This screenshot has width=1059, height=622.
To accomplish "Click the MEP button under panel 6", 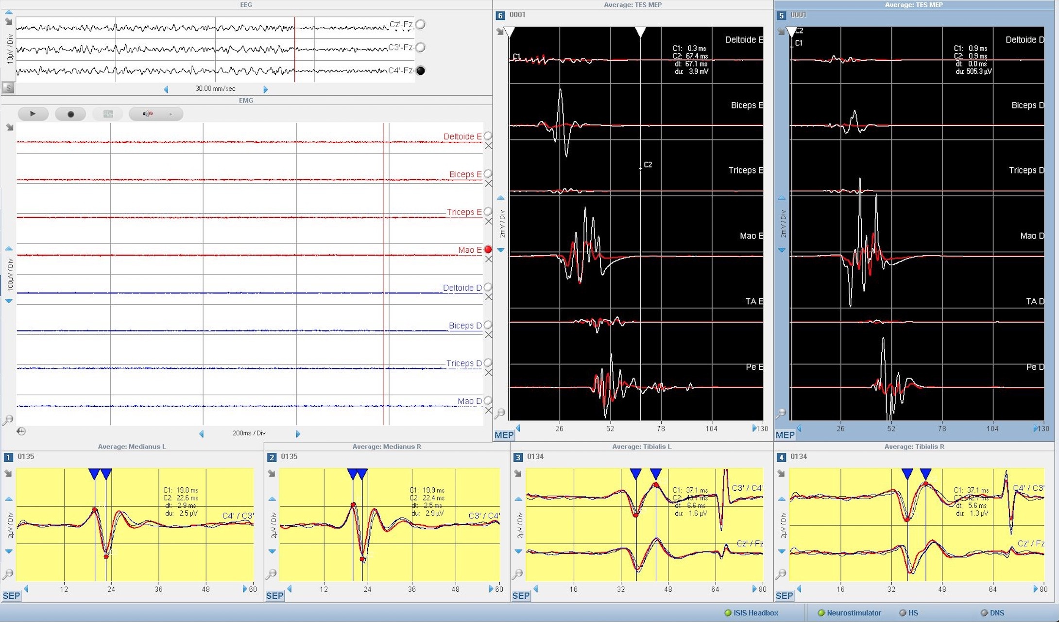I will pyautogui.click(x=504, y=435).
